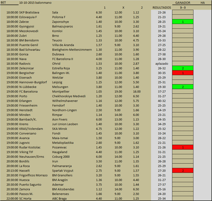The height and width of the screenshot is (201, 212).
Task: Select the Minden team cell
Action: (25, 115)
